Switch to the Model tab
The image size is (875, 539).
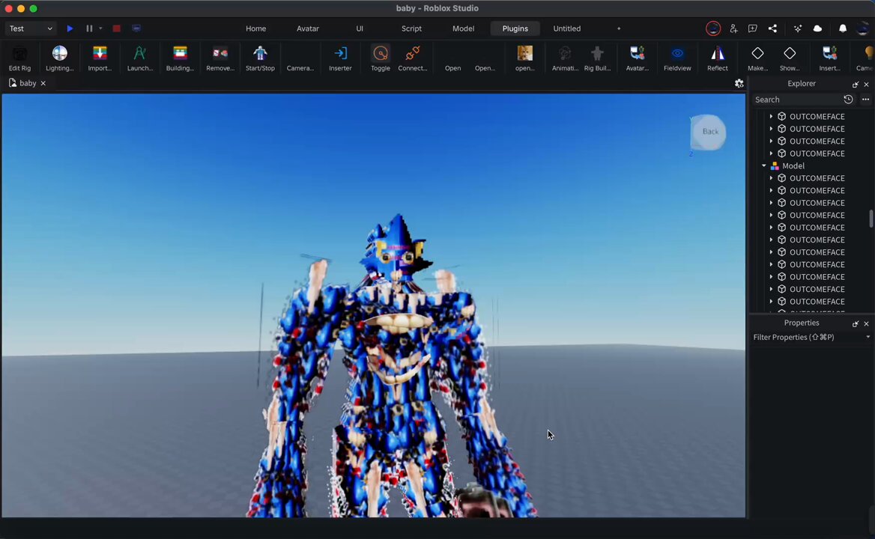tap(463, 28)
